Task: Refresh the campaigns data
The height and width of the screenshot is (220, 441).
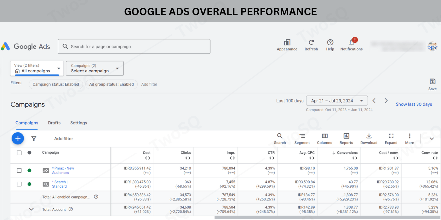Action: [x=311, y=43]
